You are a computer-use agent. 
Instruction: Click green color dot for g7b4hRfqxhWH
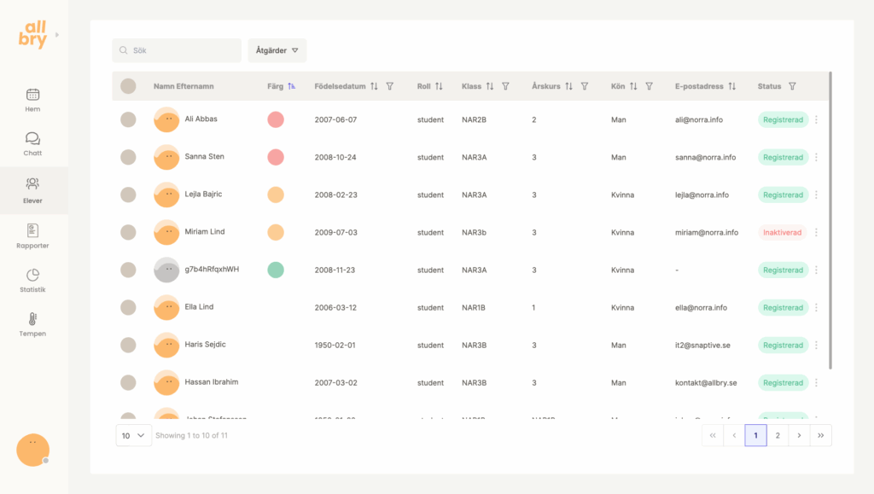pyautogui.click(x=276, y=270)
